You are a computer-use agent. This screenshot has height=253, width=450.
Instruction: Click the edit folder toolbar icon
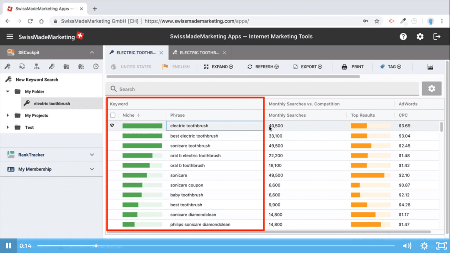pos(81,67)
